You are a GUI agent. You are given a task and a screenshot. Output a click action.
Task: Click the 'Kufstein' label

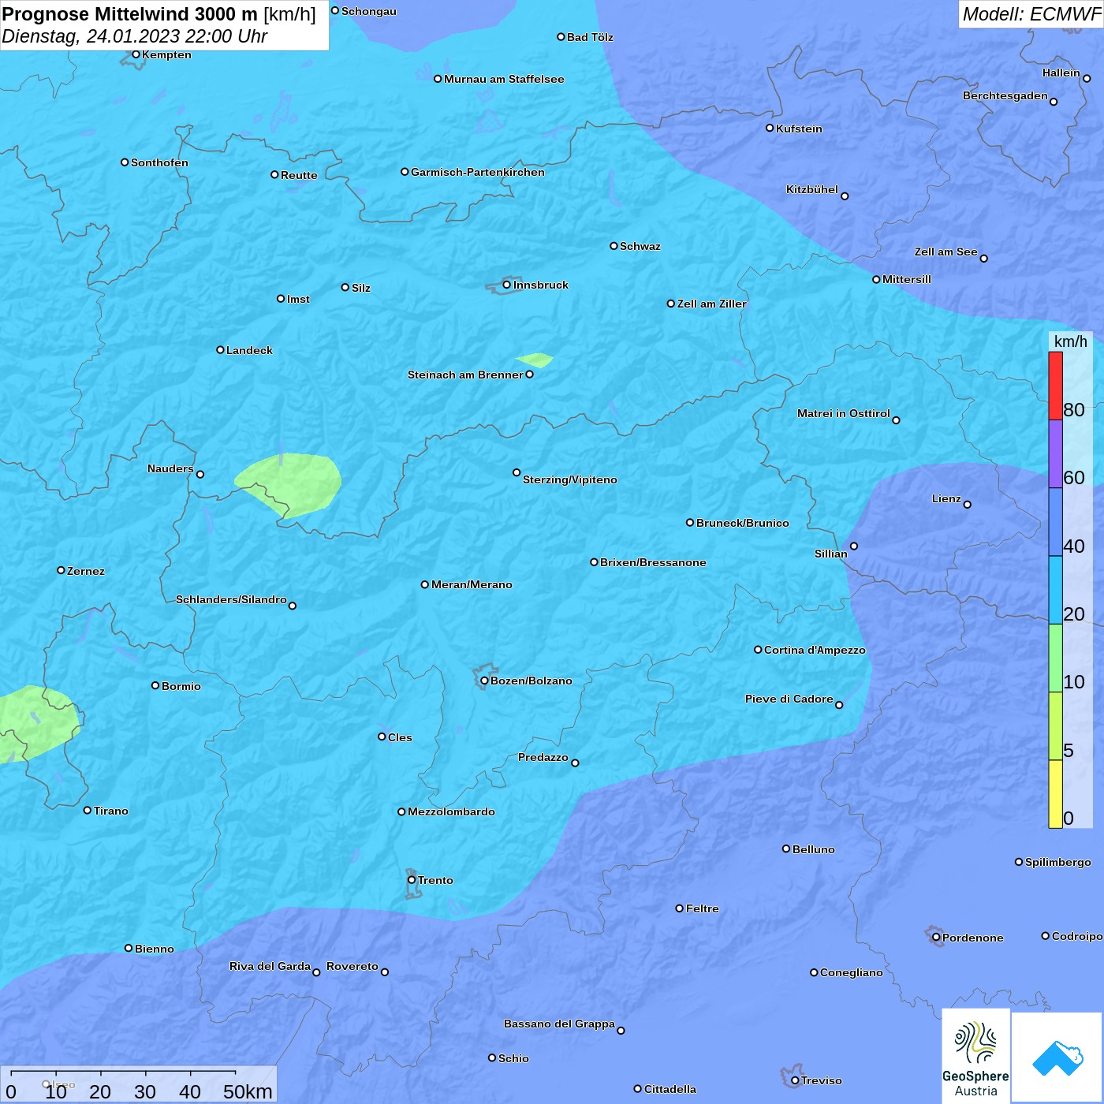799,129
